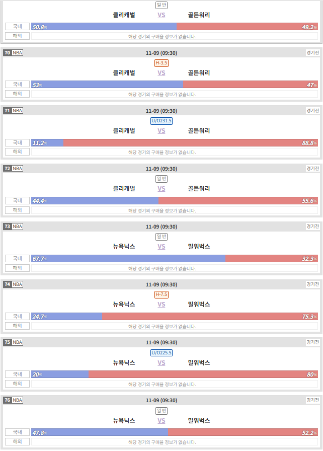The width and height of the screenshot is (323, 451).
Task: Click the 경기전 status label for match 74
Action: (x=312, y=284)
